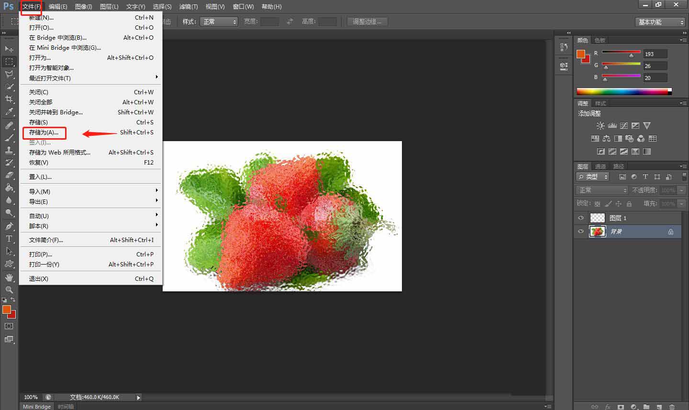Click the foreground color swatch in Color panel

[581, 54]
